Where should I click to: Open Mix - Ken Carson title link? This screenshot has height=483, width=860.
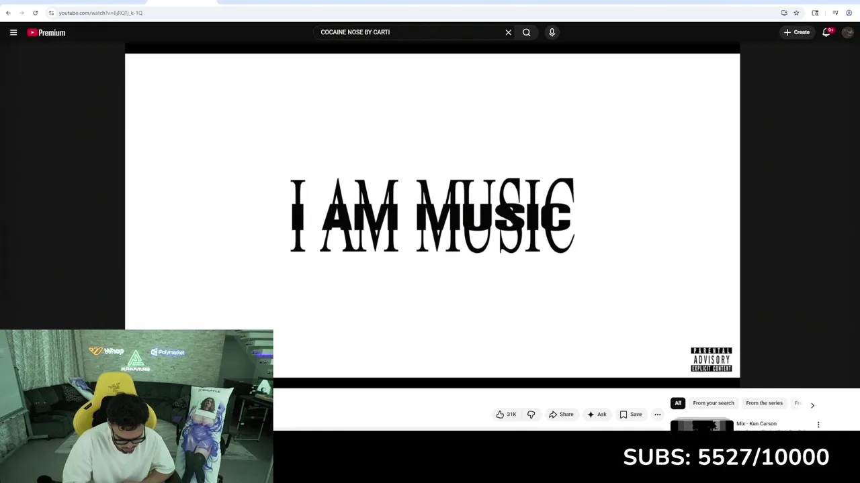coord(757,424)
